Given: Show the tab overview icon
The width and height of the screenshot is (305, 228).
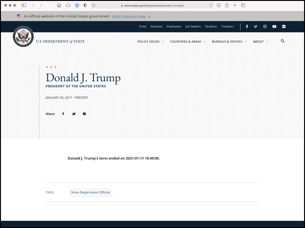Looking at the screenshot, I should coord(243,6).
